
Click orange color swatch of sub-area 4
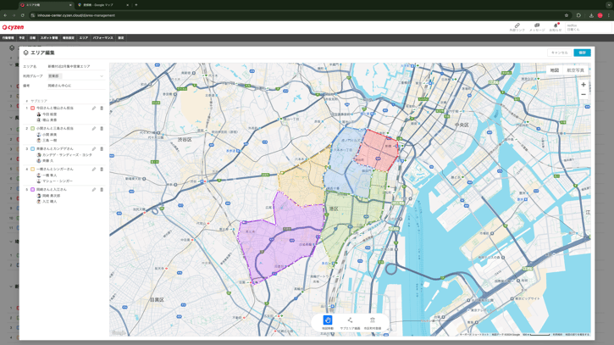32,170
